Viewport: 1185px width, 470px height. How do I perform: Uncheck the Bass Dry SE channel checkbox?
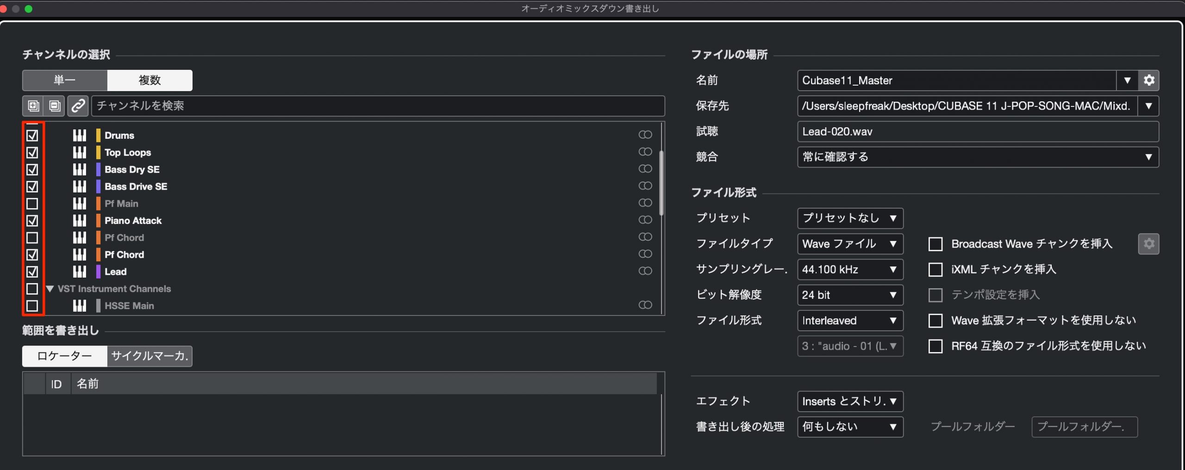coord(32,169)
